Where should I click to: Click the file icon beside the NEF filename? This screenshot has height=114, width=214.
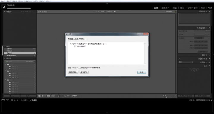coord(75,46)
